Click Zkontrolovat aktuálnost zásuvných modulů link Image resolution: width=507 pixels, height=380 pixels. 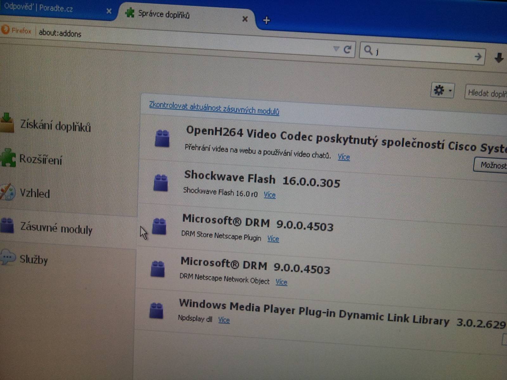(214, 108)
